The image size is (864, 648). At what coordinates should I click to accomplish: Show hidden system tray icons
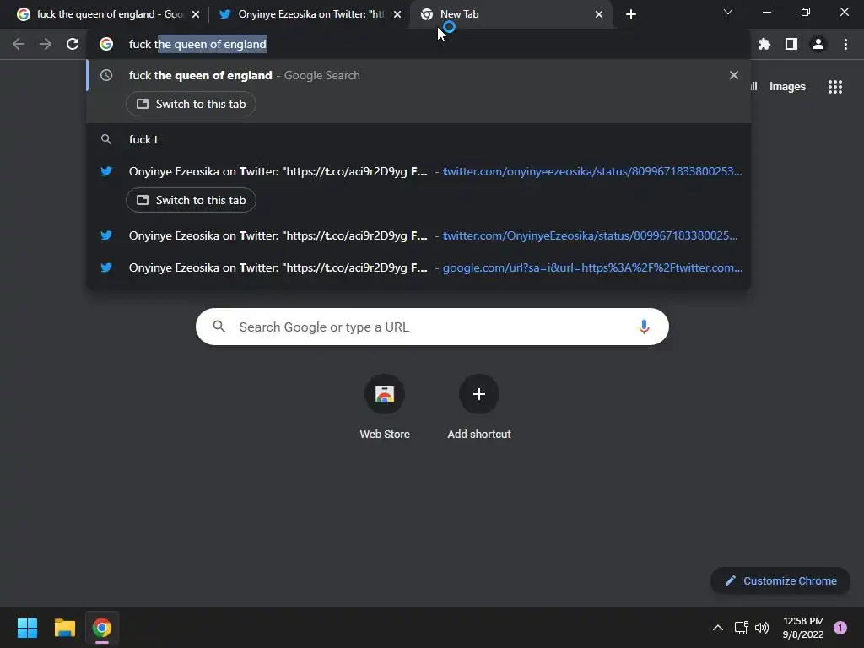(x=717, y=628)
